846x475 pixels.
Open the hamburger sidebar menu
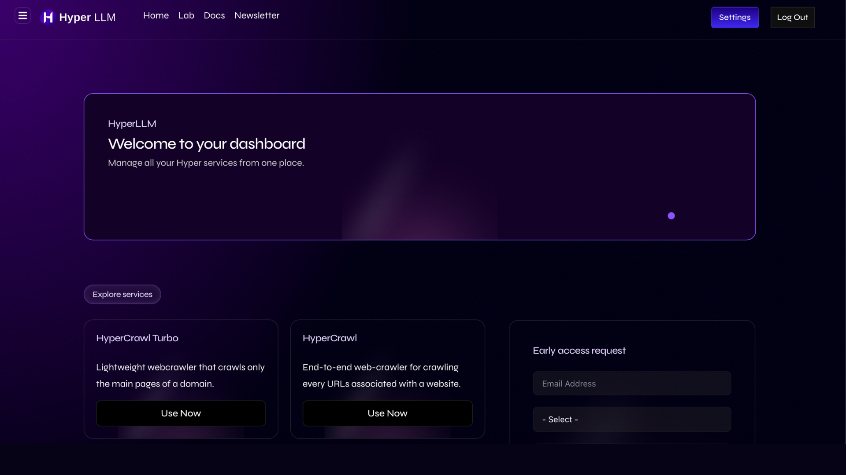pyautogui.click(x=22, y=16)
